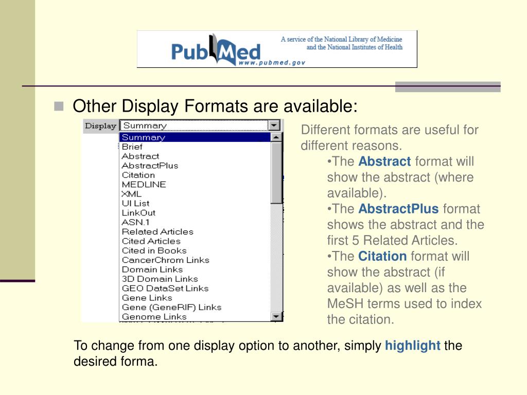Open the Display dropdown arrow

tap(274, 125)
